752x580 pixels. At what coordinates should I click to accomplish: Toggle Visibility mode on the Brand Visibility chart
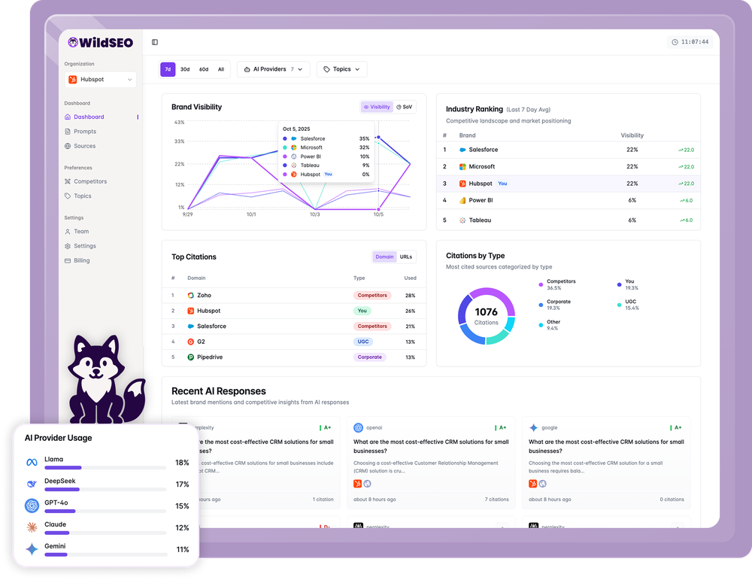[377, 107]
